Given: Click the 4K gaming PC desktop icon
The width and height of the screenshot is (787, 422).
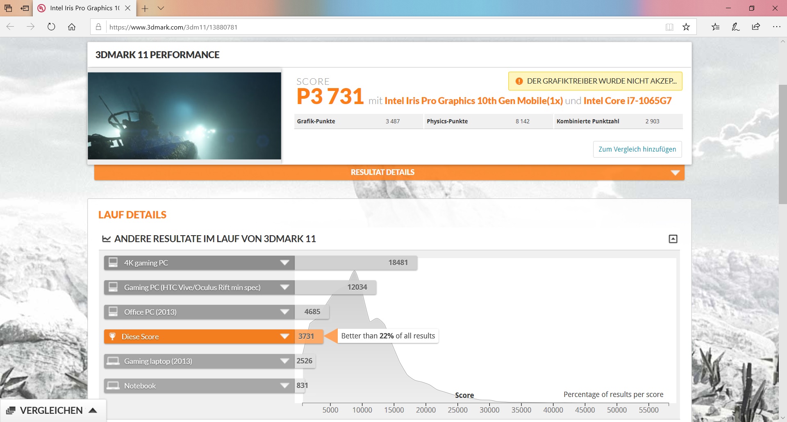Looking at the screenshot, I should pyautogui.click(x=113, y=262).
